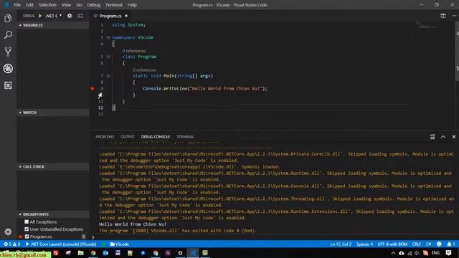Open the Extensions view
This screenshot has height=258, width=459.
(8, 85)
